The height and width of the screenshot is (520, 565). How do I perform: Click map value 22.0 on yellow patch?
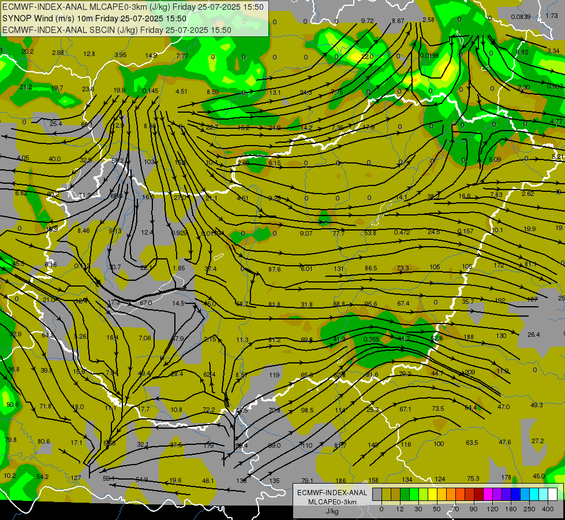(367, 57)
